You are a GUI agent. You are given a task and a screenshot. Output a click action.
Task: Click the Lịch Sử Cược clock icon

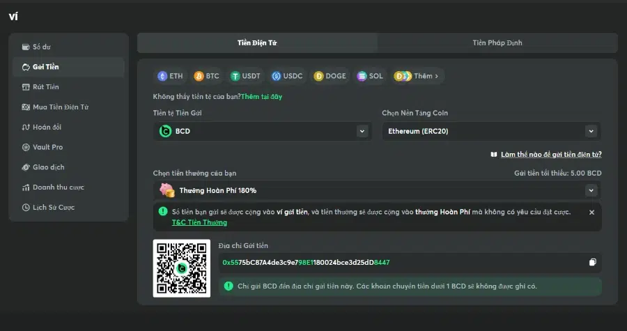(x=26, y=207)
